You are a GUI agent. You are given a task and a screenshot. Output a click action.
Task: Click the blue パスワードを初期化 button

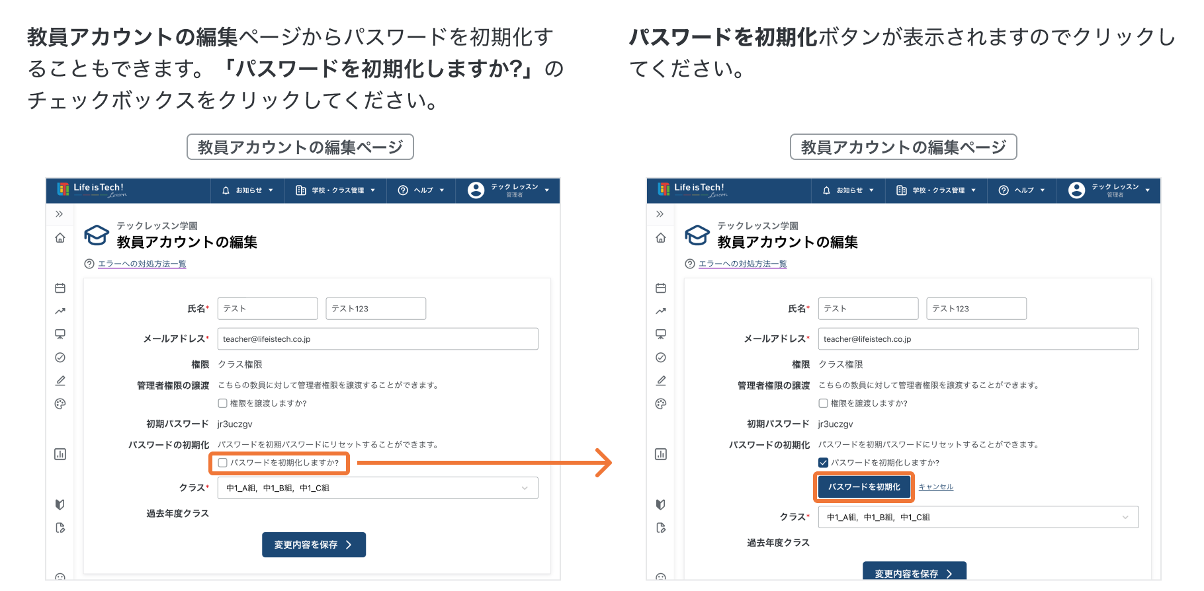coord(864,487)
